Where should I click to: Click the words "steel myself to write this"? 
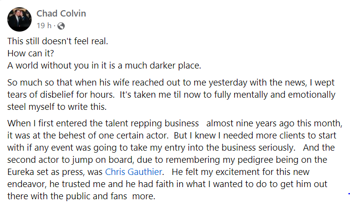click(56, 107)
